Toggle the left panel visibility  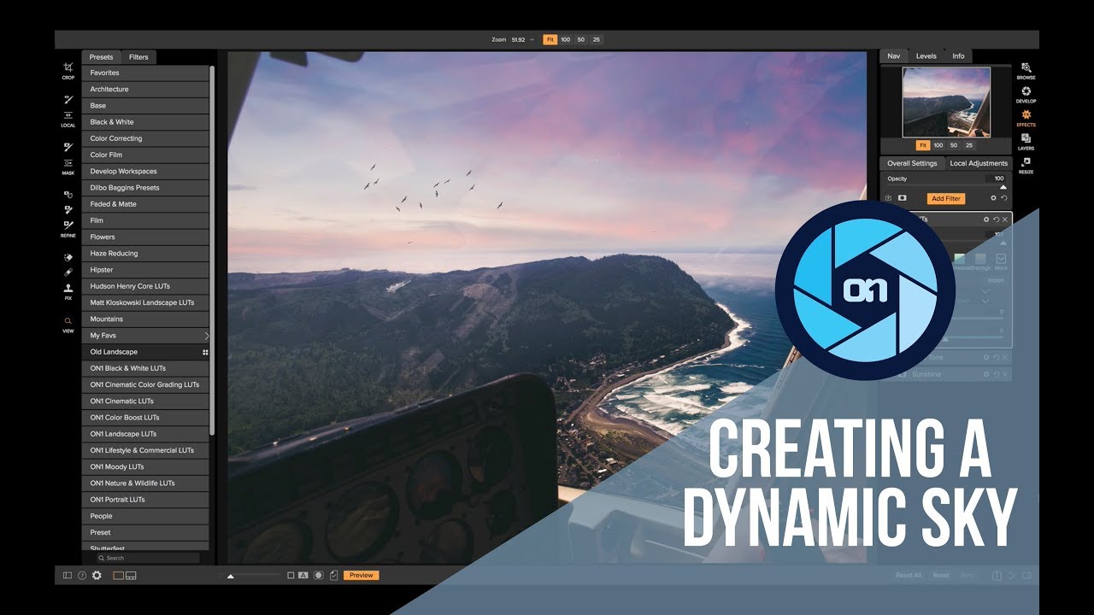pos(68,576)
